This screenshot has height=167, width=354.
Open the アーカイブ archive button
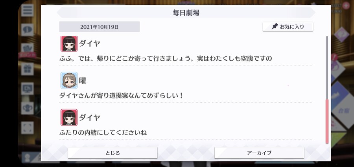(x=259, y=153)
